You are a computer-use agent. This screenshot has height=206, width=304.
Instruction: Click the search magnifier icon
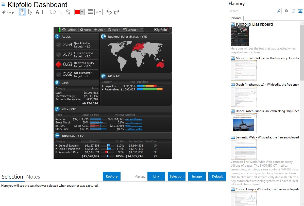279,11
